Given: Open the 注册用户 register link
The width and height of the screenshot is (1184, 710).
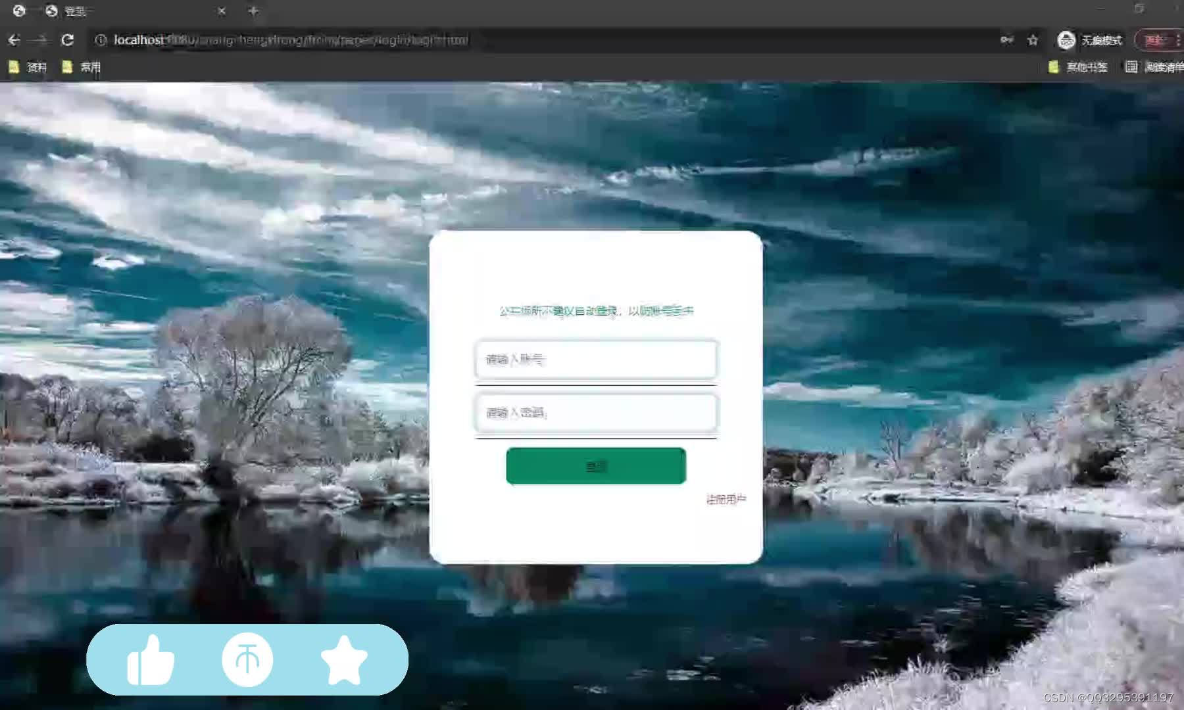Looking at the screenshot, I should click(x=726, y=500).
